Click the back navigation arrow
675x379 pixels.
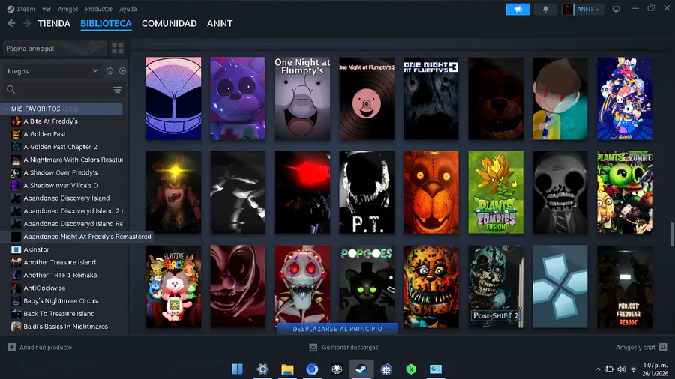pyautogui.click(x=11, y=24)
